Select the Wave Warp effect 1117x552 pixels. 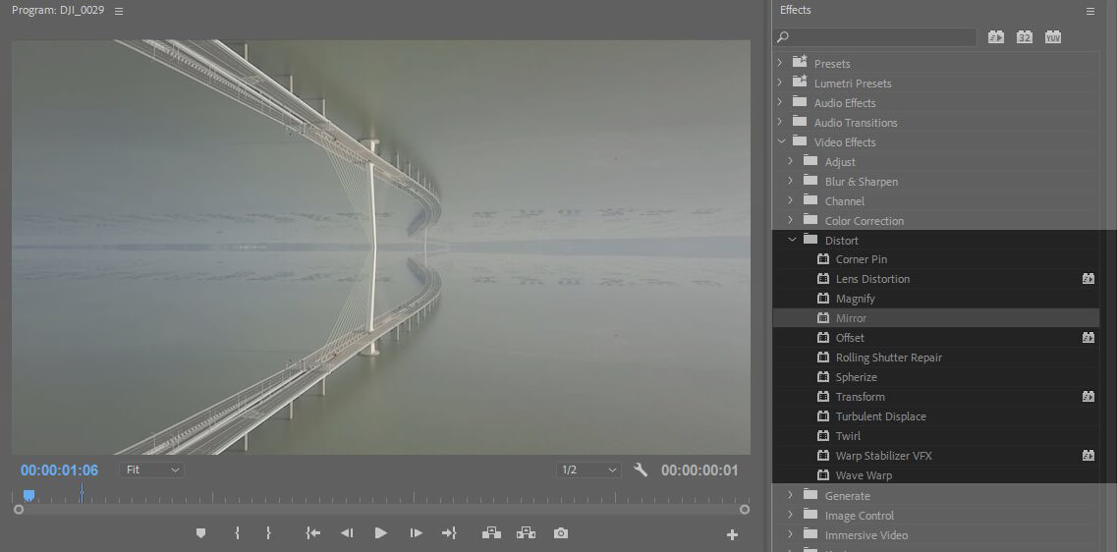pyautogui.click(x=864, y=475)
